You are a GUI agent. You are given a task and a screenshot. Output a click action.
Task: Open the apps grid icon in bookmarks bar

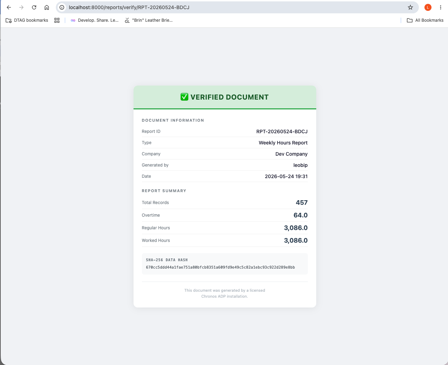click(x=57, y=20)
